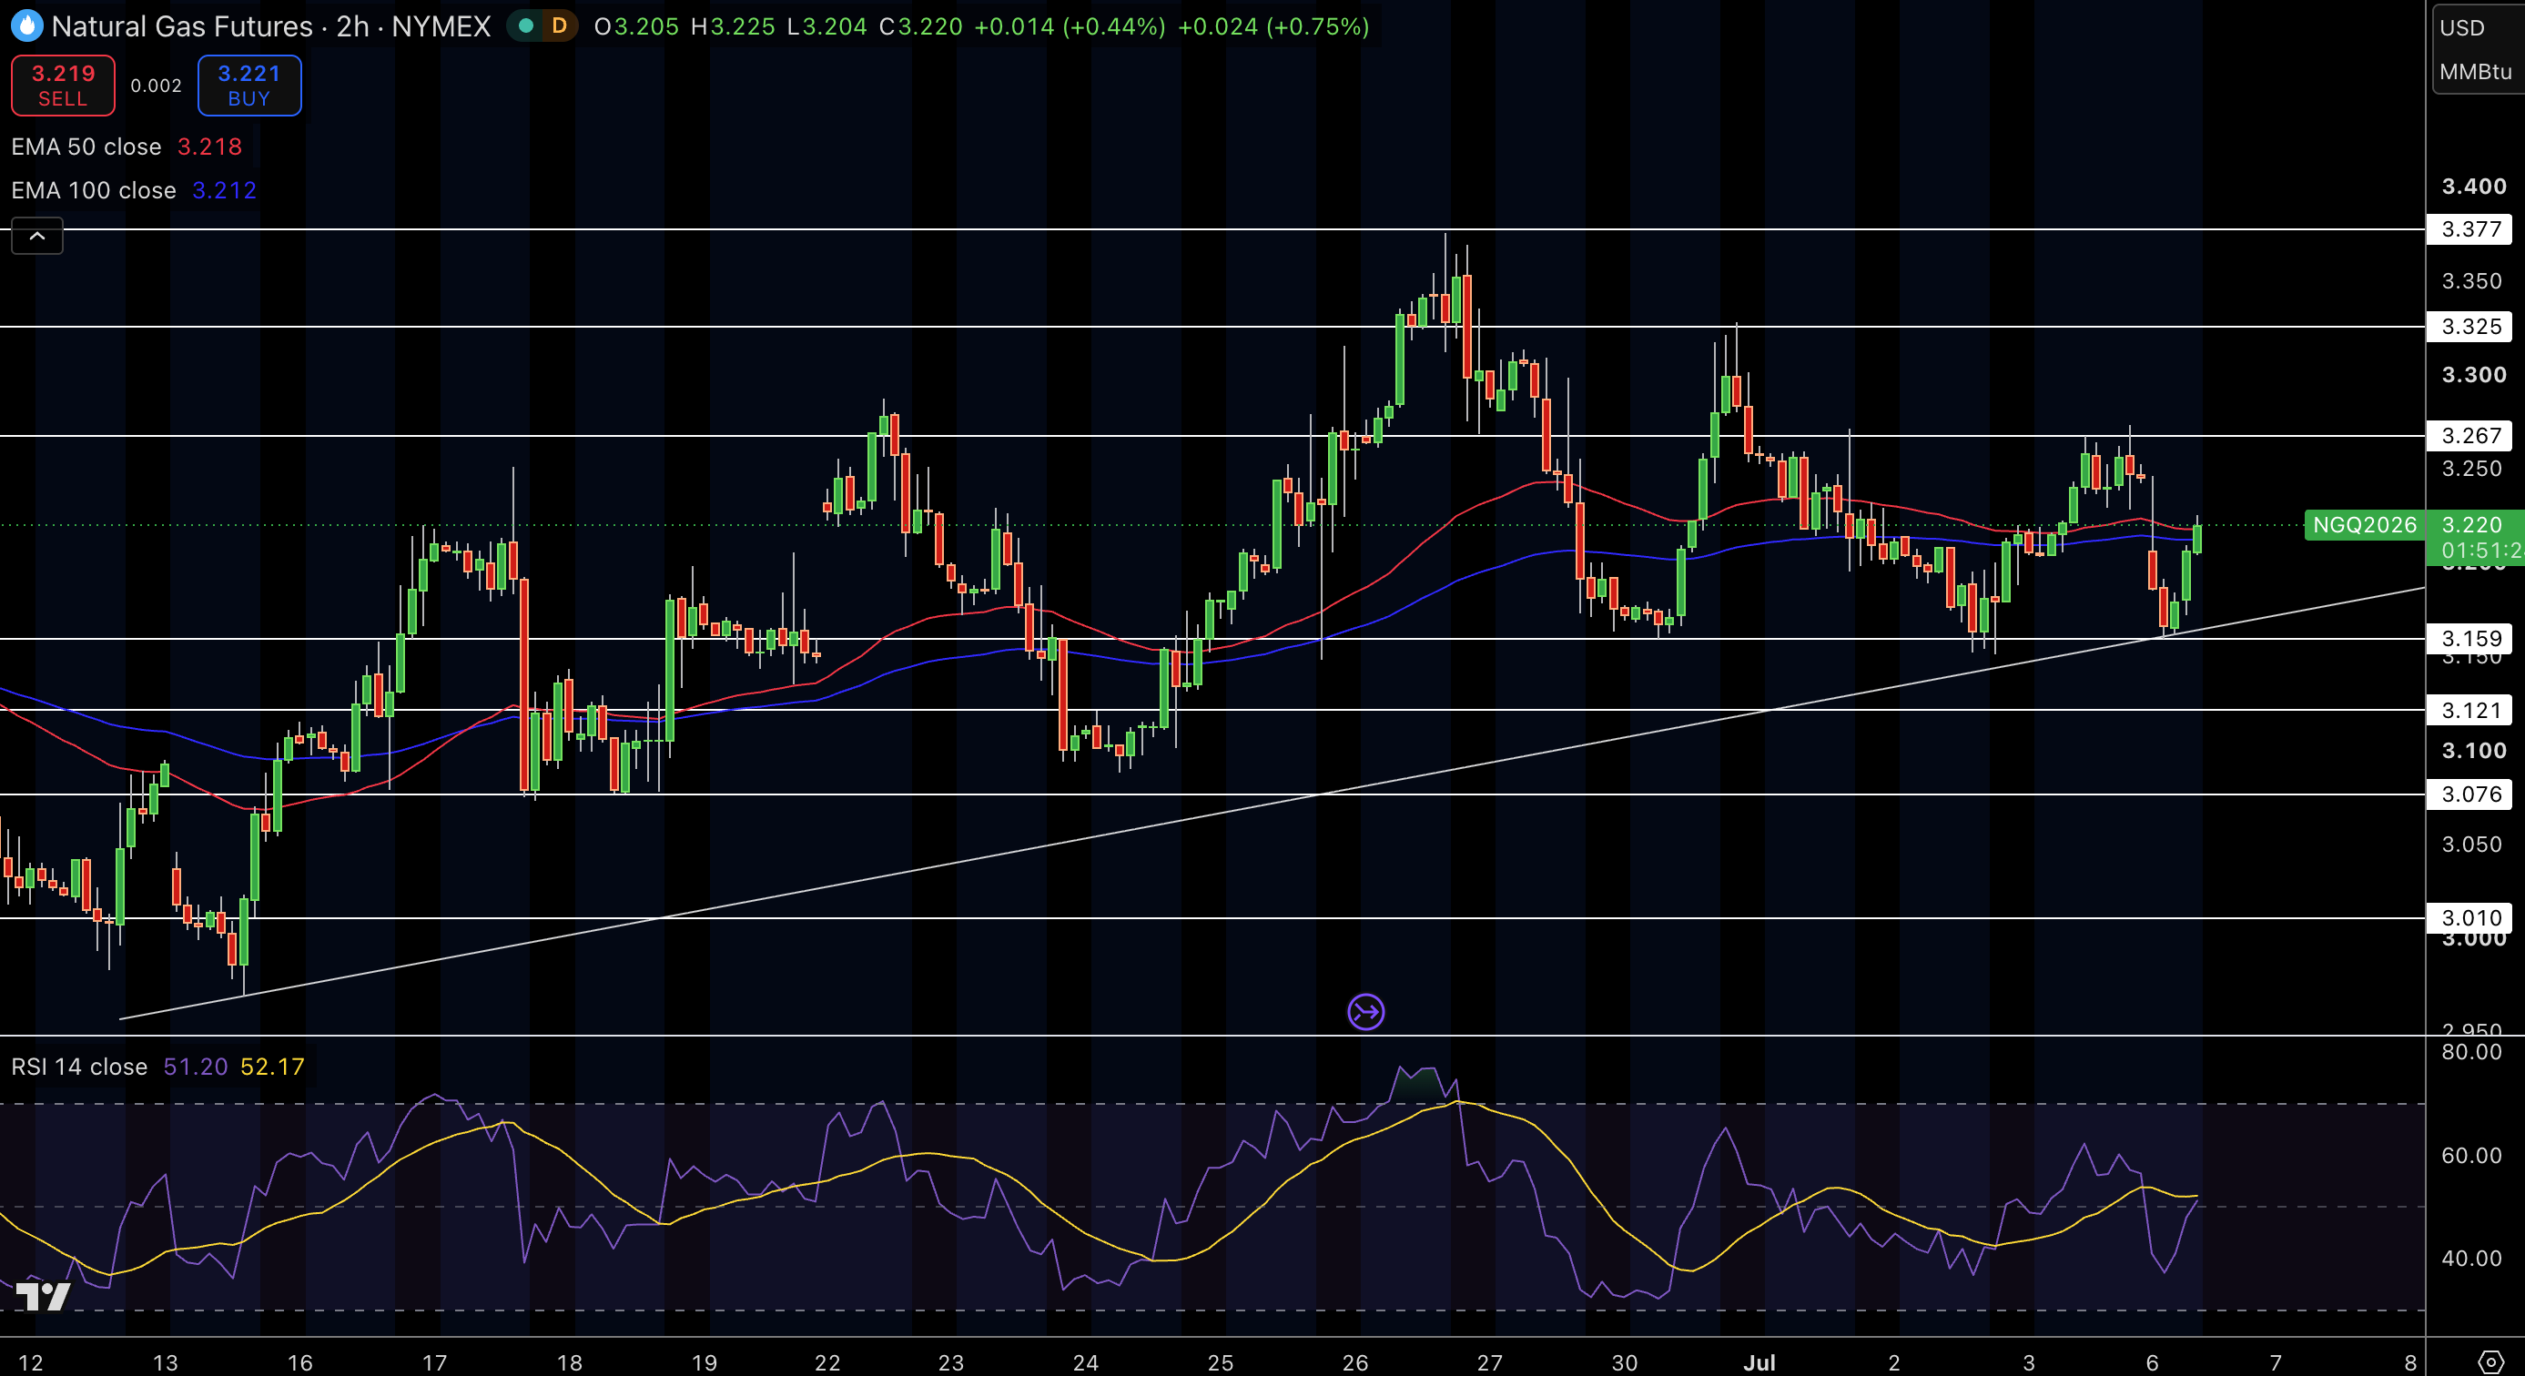The height and width of the screenshot is (1376, 2525).
Task: Click the SELL 3.219 button
Action: tap(63, 86)
